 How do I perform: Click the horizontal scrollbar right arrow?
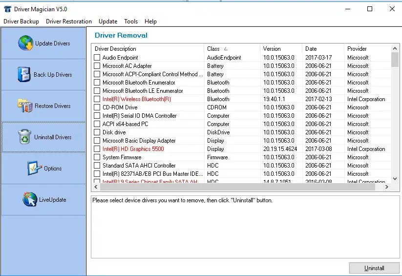pos(387,187)
